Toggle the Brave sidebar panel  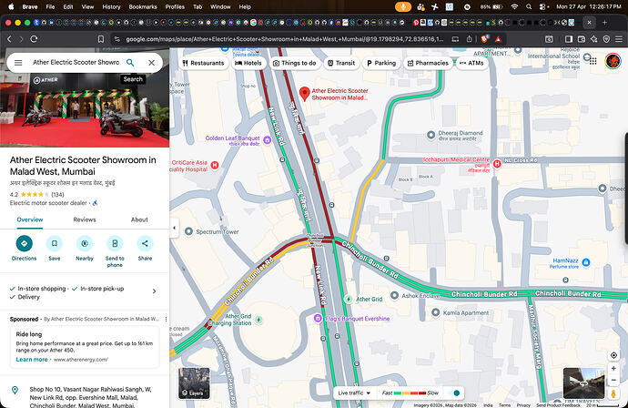(x=568, y=39)
